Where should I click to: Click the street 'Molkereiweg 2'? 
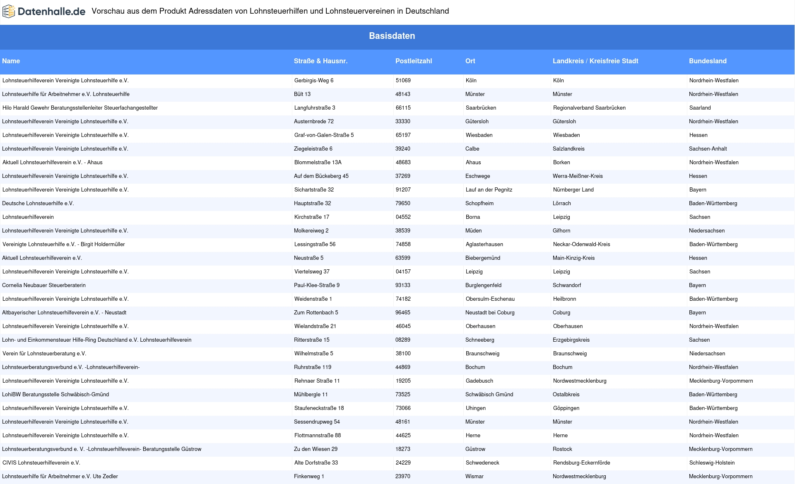(311, 230)
